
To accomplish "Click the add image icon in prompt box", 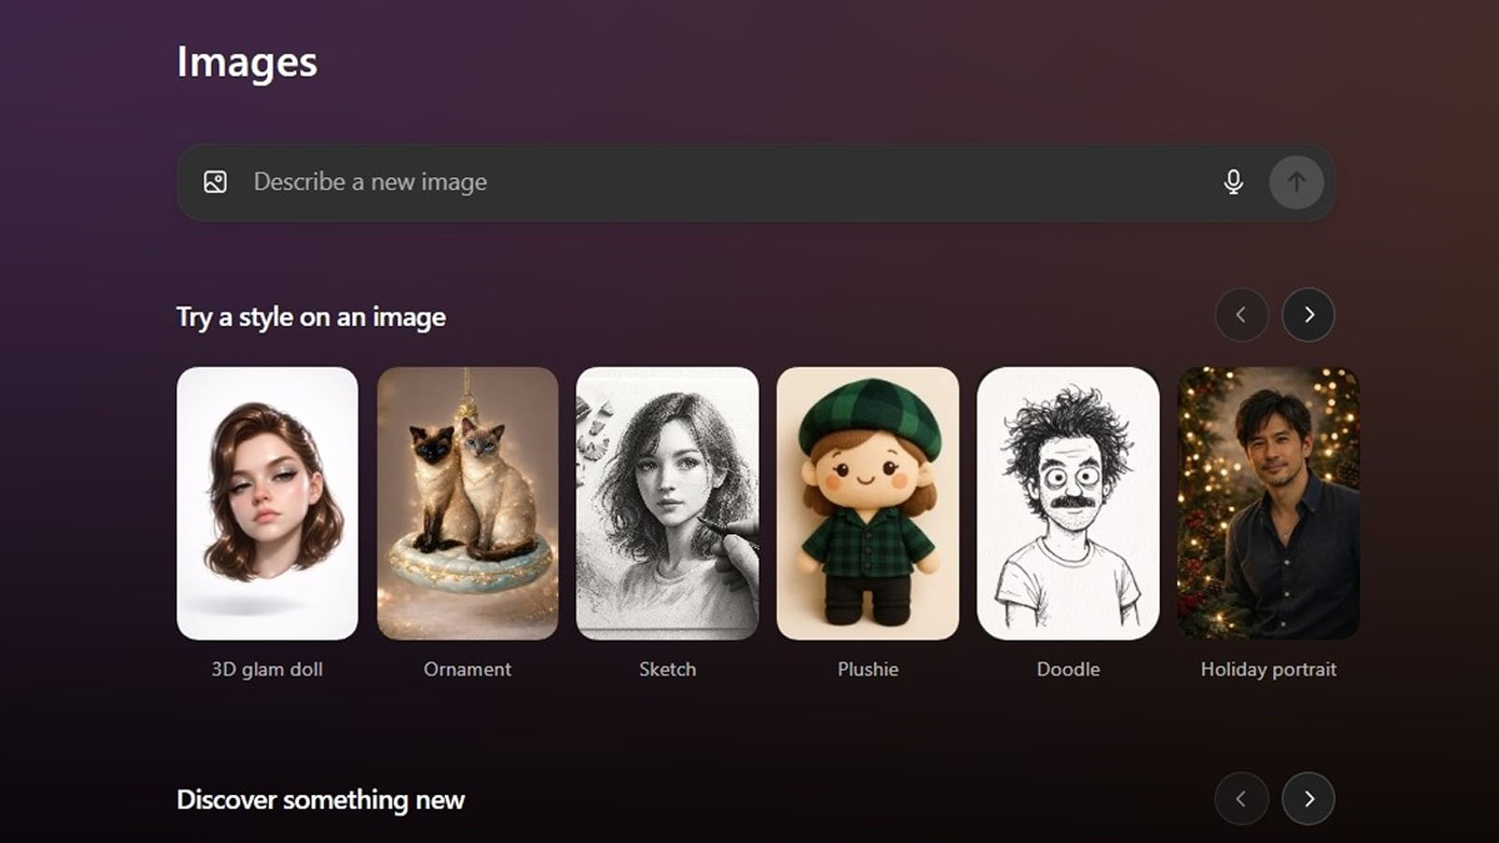I will [215, 182].
